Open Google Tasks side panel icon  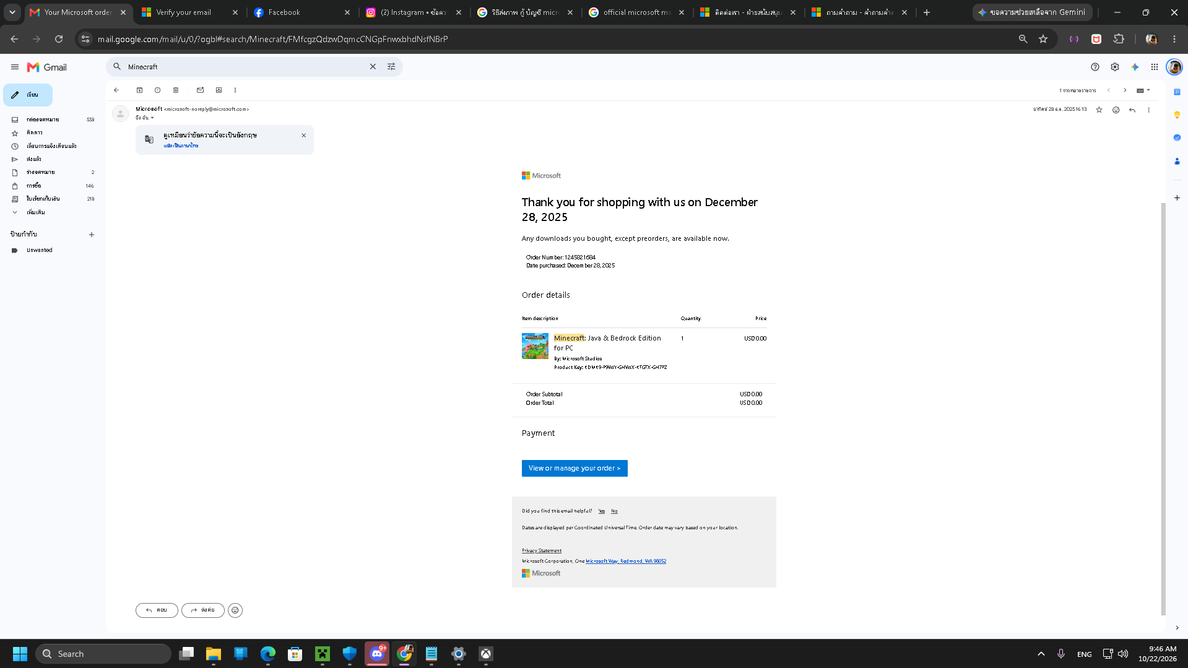pos(1177,137)
